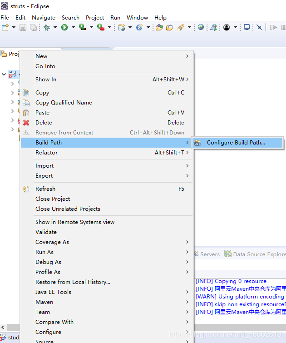Switch to the Servers tab
This screenshot has height=343, width=286.
point(207,254)
